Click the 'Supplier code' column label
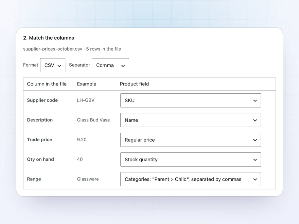The width and height of the screenshot is (299, 224). click(42, 100)
